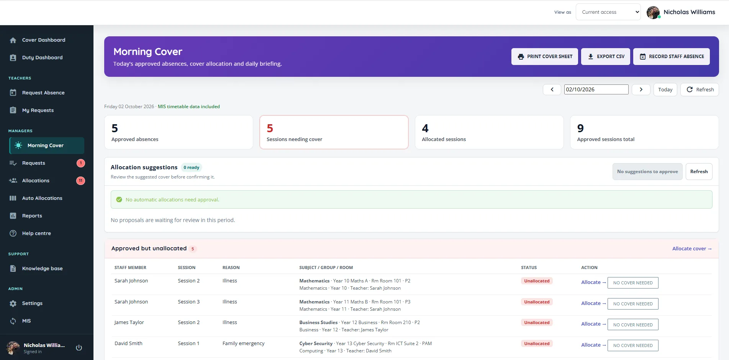Click the Allocate cover link
The image size is (729, 360).
[x=692, y=248]
